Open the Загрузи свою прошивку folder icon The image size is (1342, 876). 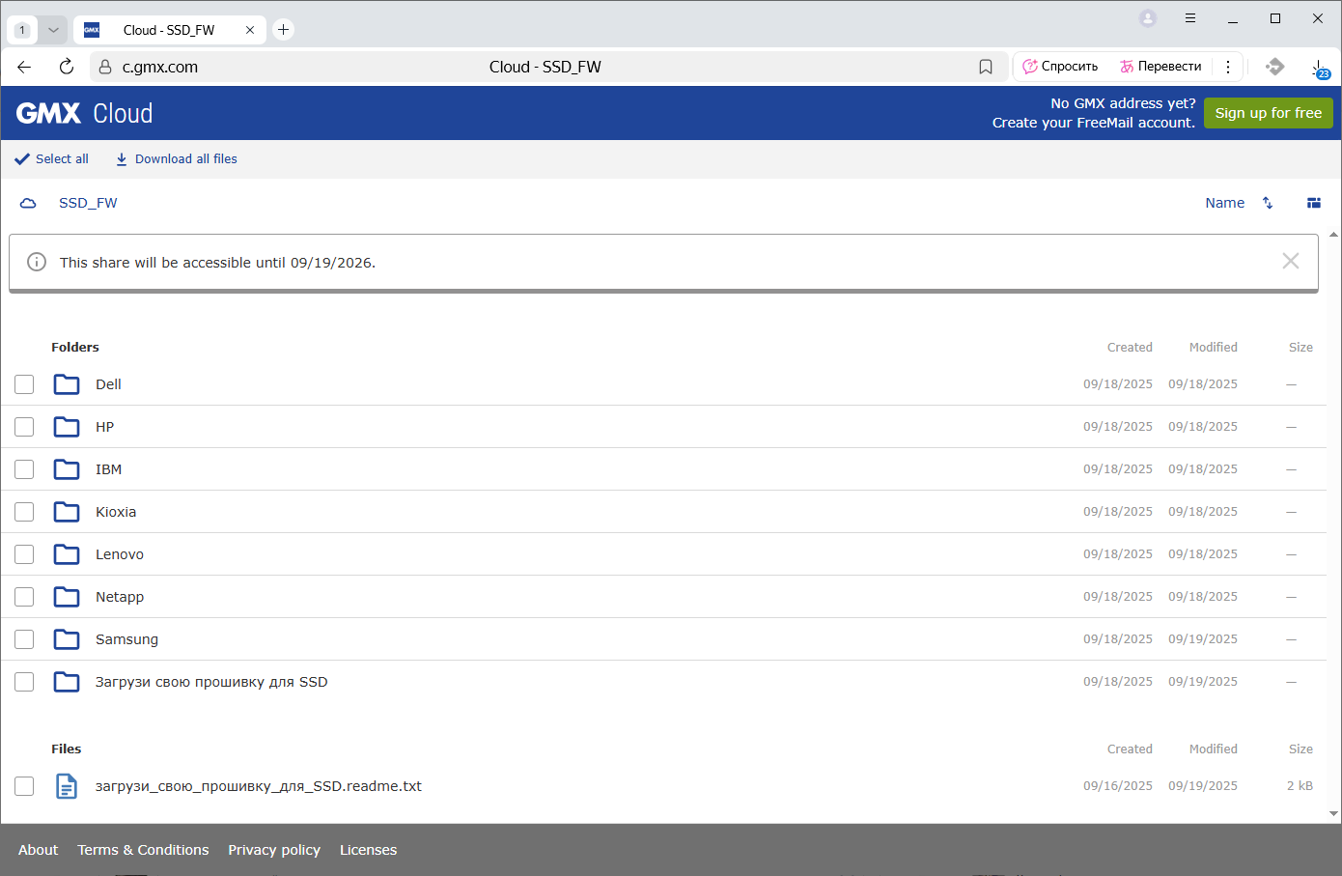[67, 682]
